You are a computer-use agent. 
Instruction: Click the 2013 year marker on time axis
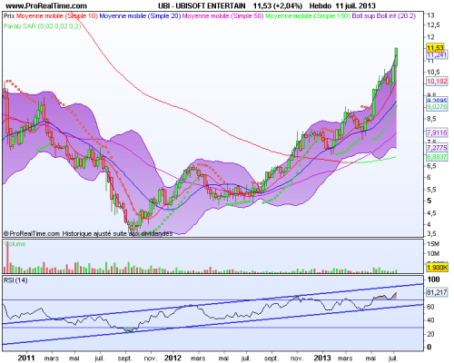tap(322, 358)
